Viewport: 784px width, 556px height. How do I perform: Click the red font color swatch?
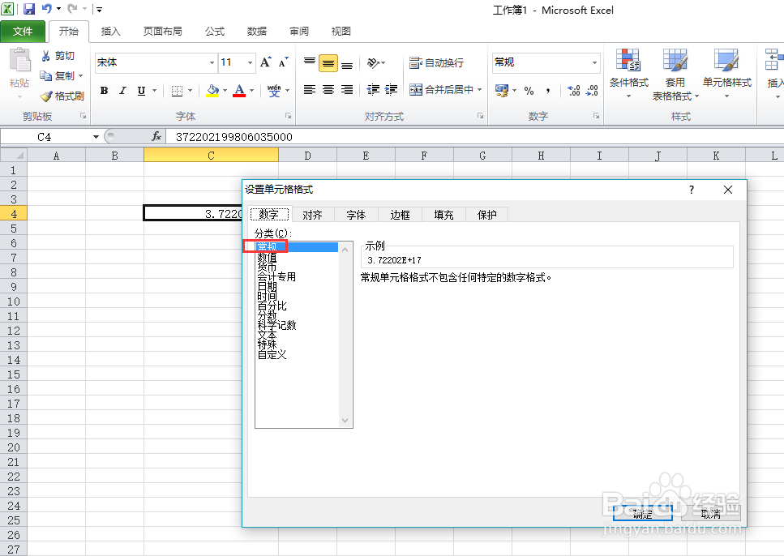click(239, 96)
